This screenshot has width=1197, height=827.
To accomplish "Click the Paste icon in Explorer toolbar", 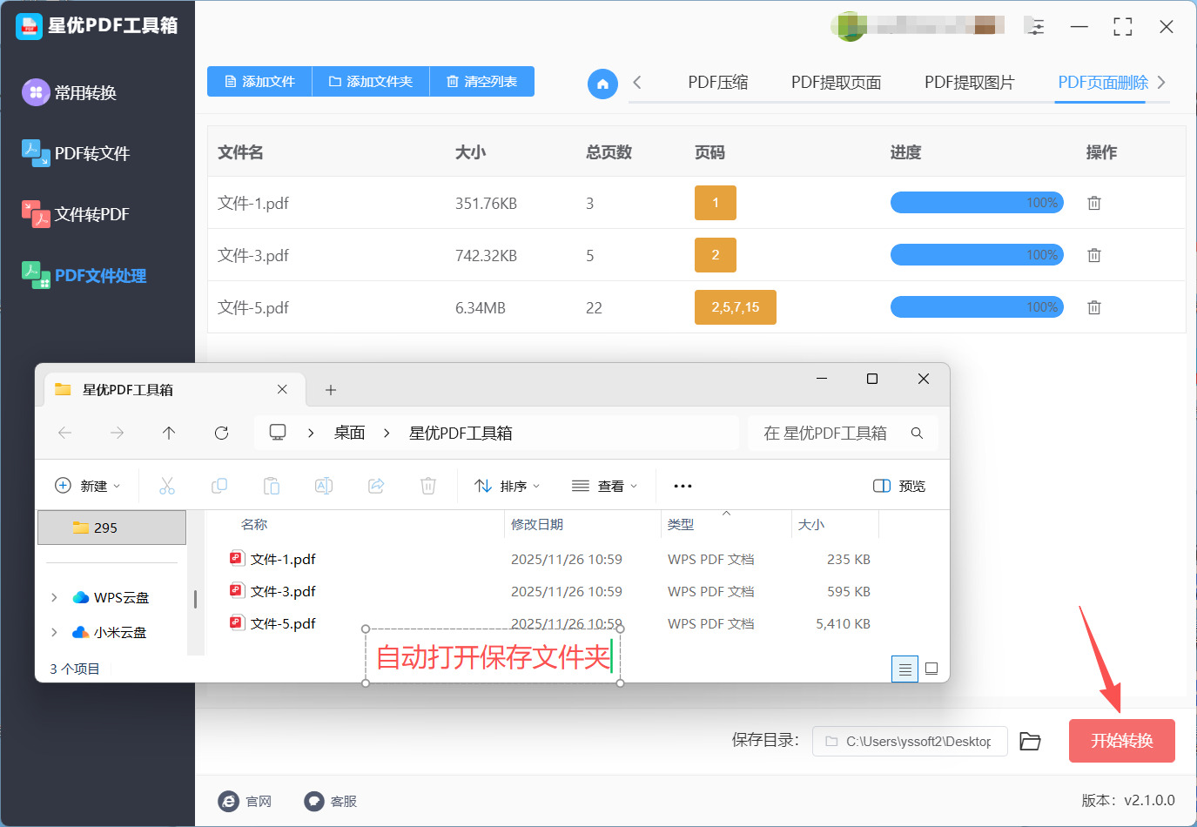I will tap(272, 486).
